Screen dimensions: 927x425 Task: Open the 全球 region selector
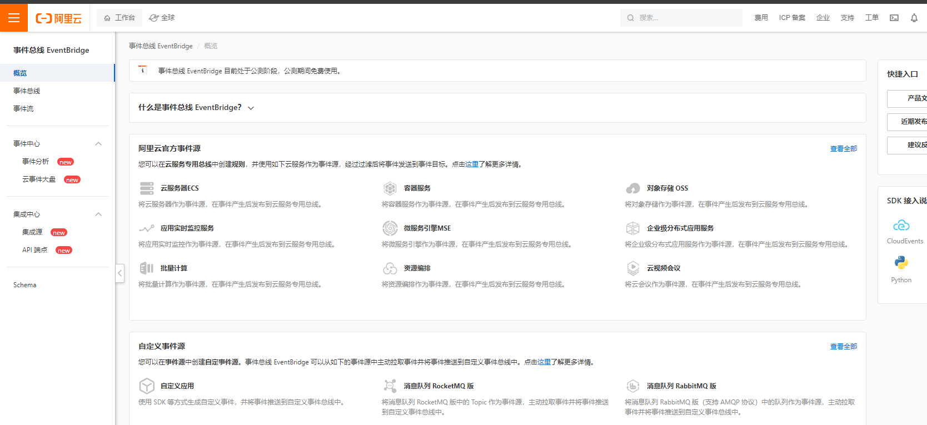162,18
